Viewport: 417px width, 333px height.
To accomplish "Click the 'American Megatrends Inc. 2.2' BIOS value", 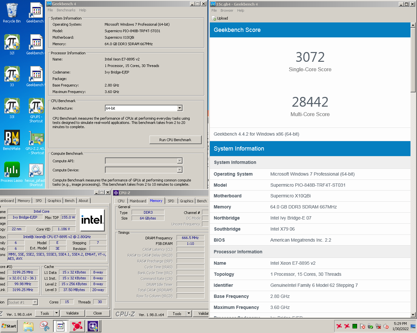I will click(301, 240).
